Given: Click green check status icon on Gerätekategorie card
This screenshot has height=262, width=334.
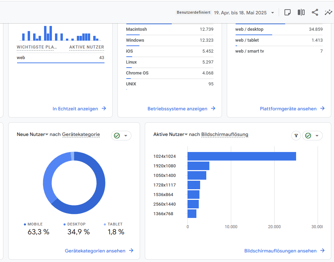Looking at the screenshot, I should (x=117, y=136).
